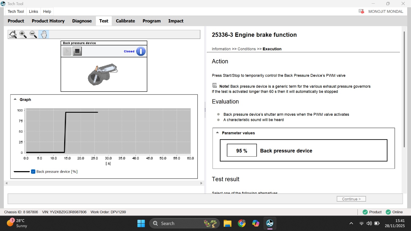411x231 pixels.
Task: Click the taskbar Search box
Action: (184, 223)
